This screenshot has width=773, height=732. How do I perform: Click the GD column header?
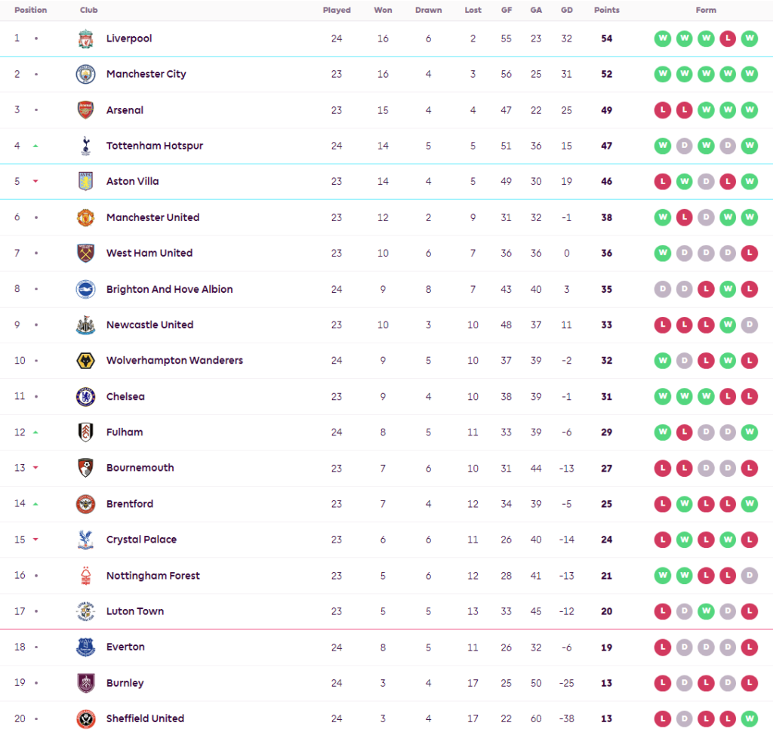pos(566,10)
